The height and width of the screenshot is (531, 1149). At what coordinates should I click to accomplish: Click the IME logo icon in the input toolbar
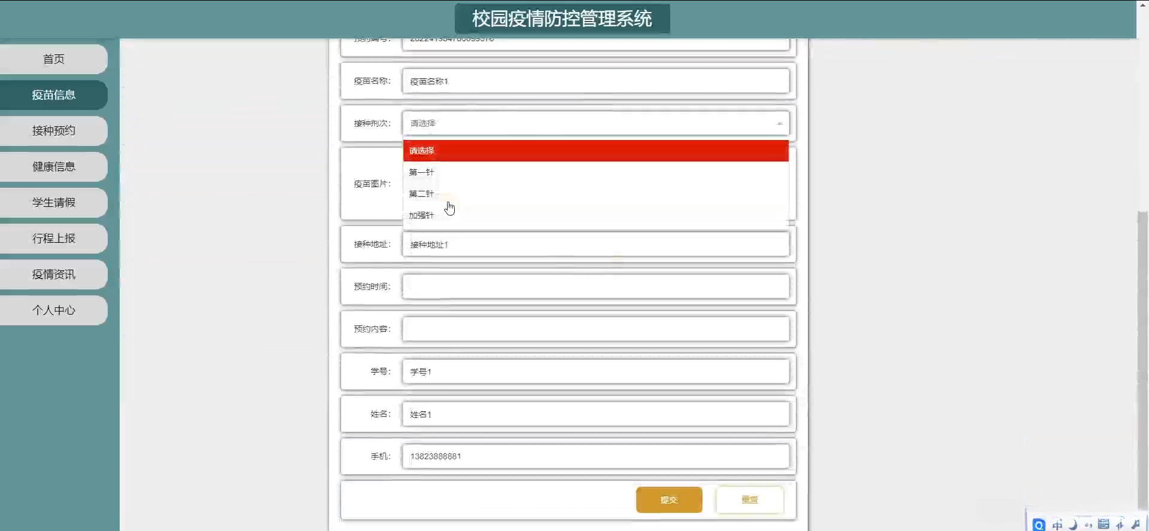(x=1039, y=525)
